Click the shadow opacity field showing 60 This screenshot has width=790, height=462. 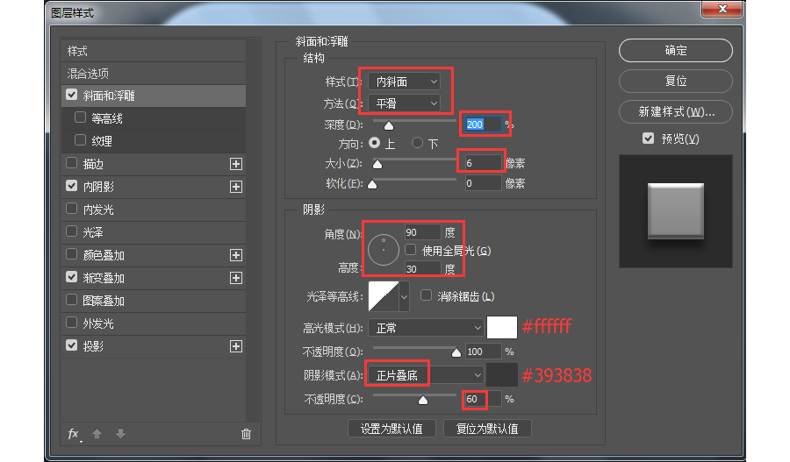[483, 399]
